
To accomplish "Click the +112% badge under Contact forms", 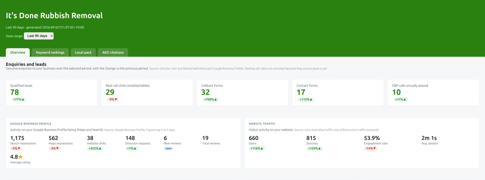I will click(306, 99).
